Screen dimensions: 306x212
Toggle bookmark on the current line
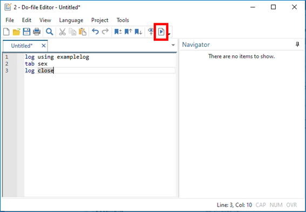pos(118,32)
